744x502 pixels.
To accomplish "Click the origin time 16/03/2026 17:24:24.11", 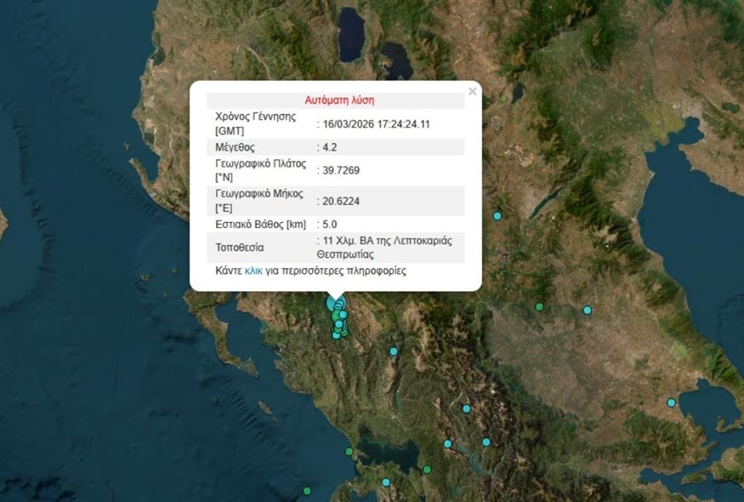I will click(x=376, y=124).
